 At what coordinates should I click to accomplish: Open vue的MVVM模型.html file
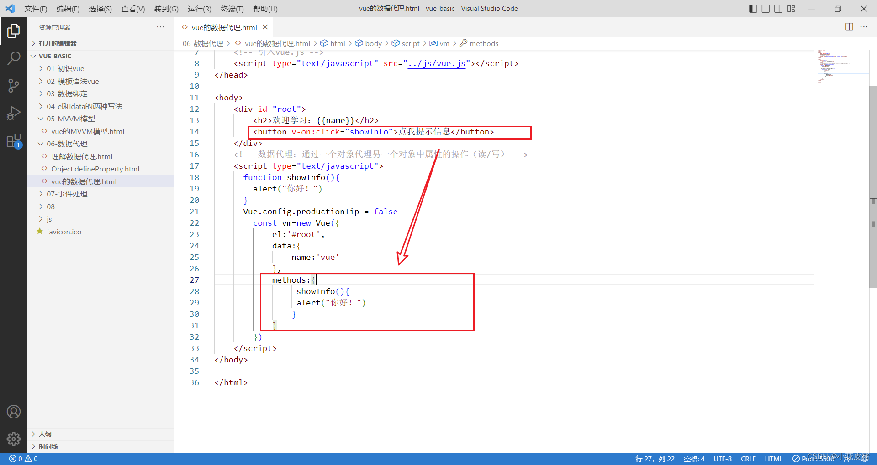pos(100,131)
